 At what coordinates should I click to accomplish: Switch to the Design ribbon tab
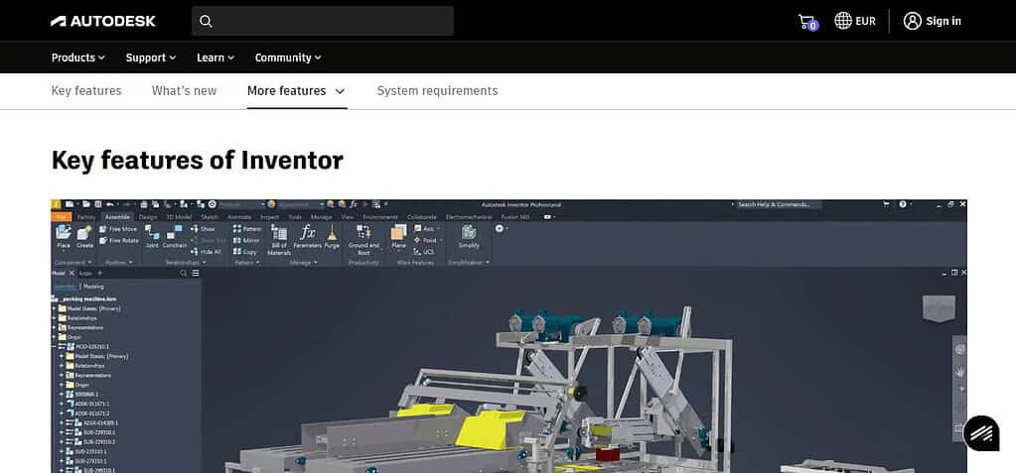coord(148,217)
